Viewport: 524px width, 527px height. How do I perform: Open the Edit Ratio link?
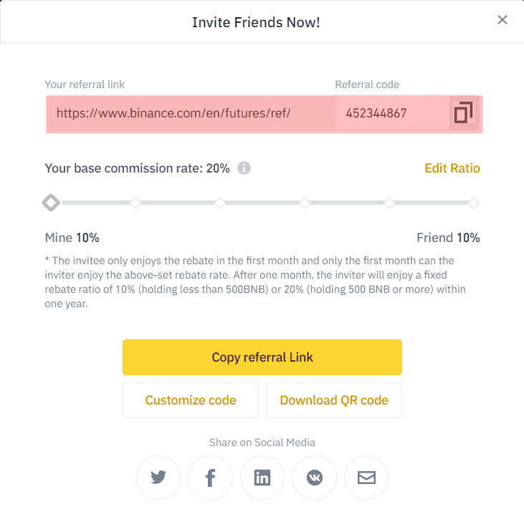(x=452, y=168)
